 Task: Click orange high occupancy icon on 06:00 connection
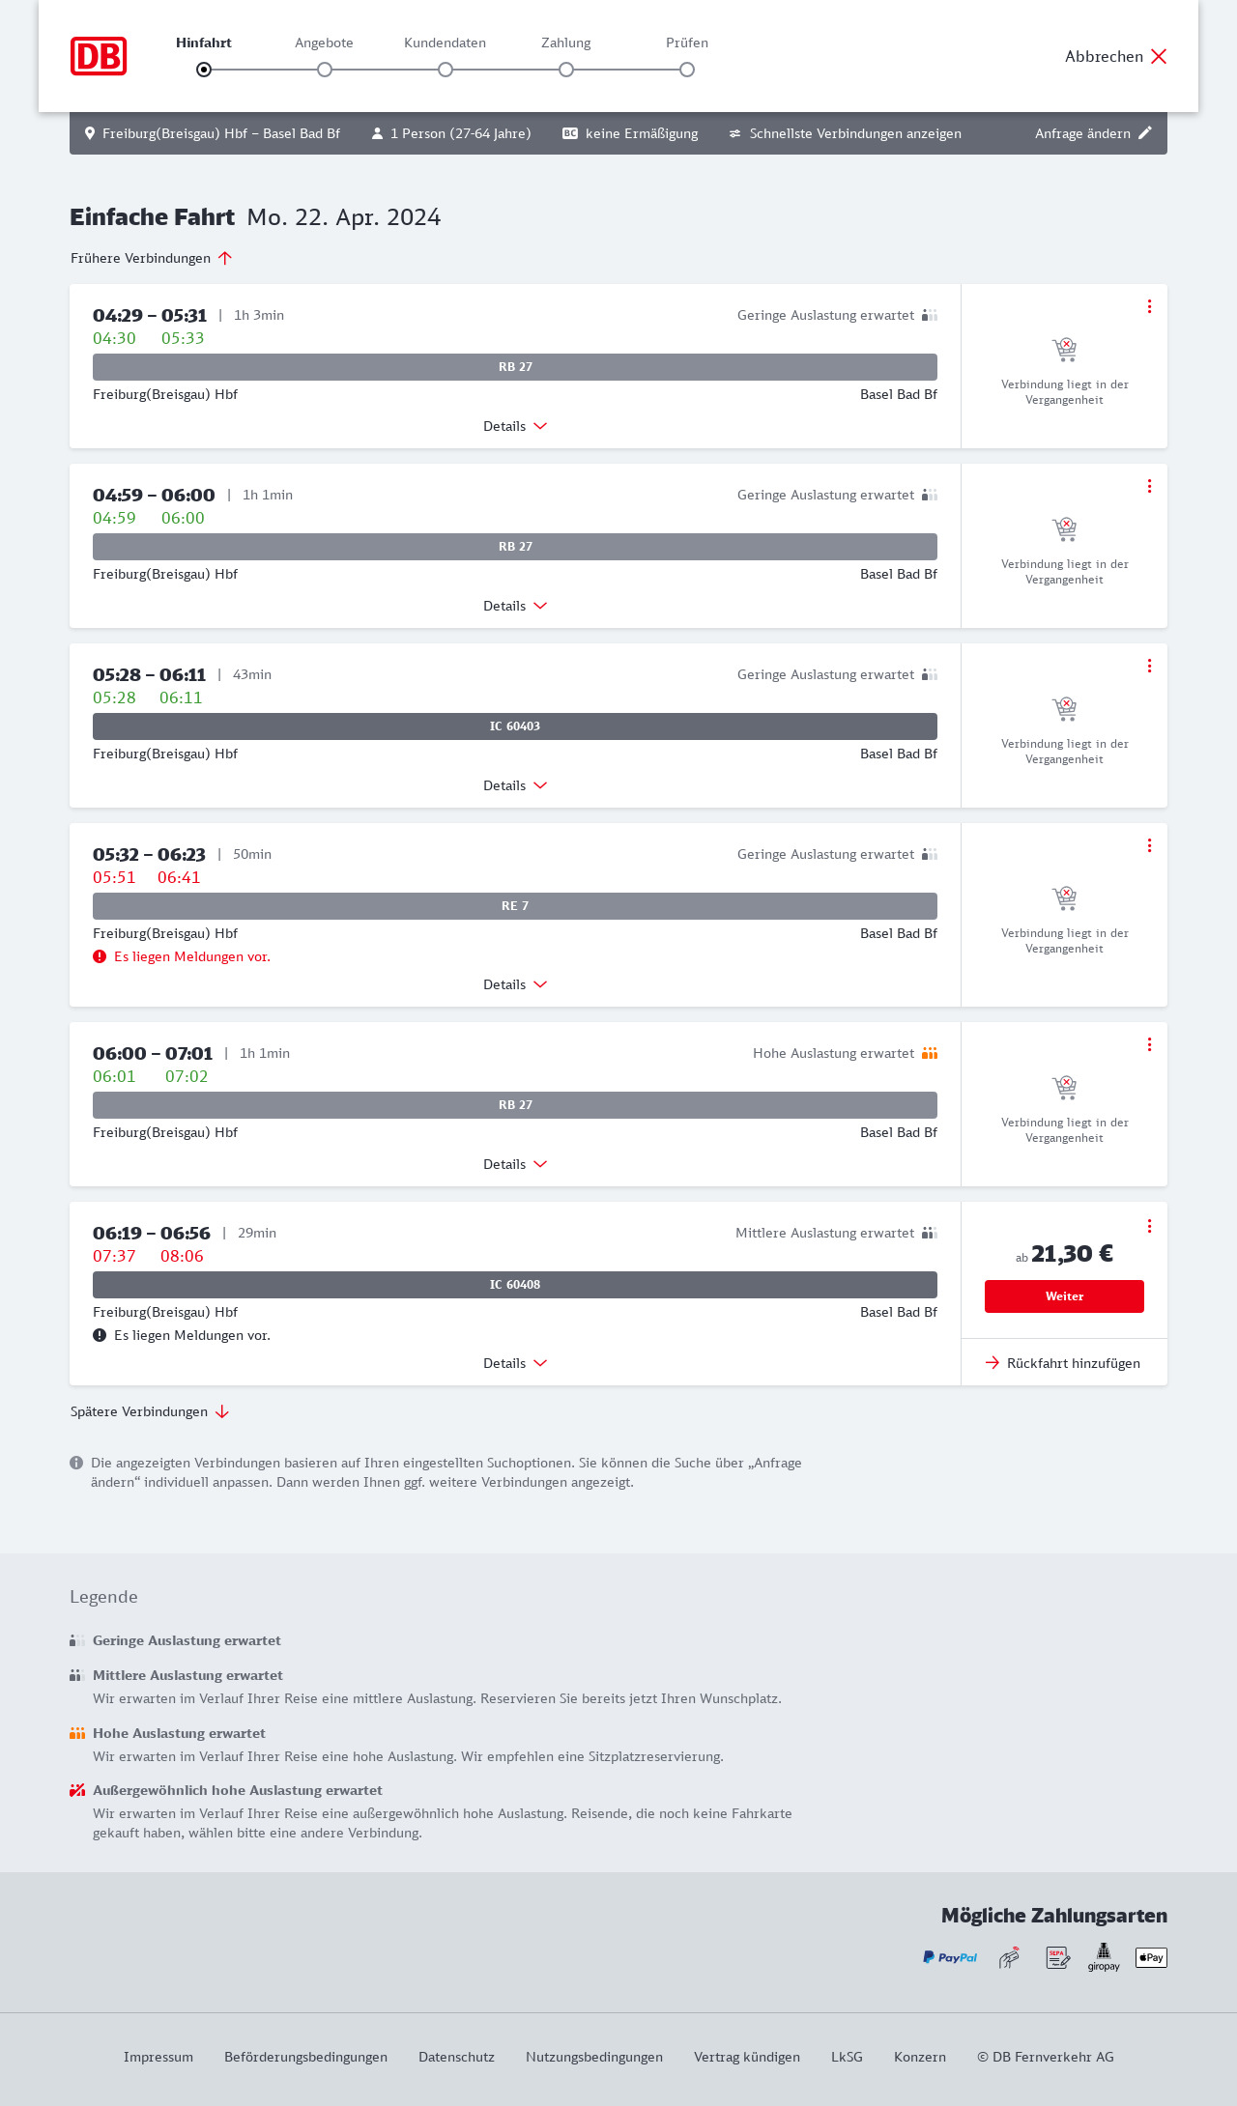[930, 1053]
